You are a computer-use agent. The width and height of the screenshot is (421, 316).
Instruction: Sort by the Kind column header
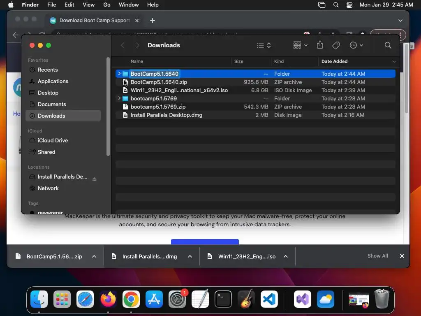279,61
